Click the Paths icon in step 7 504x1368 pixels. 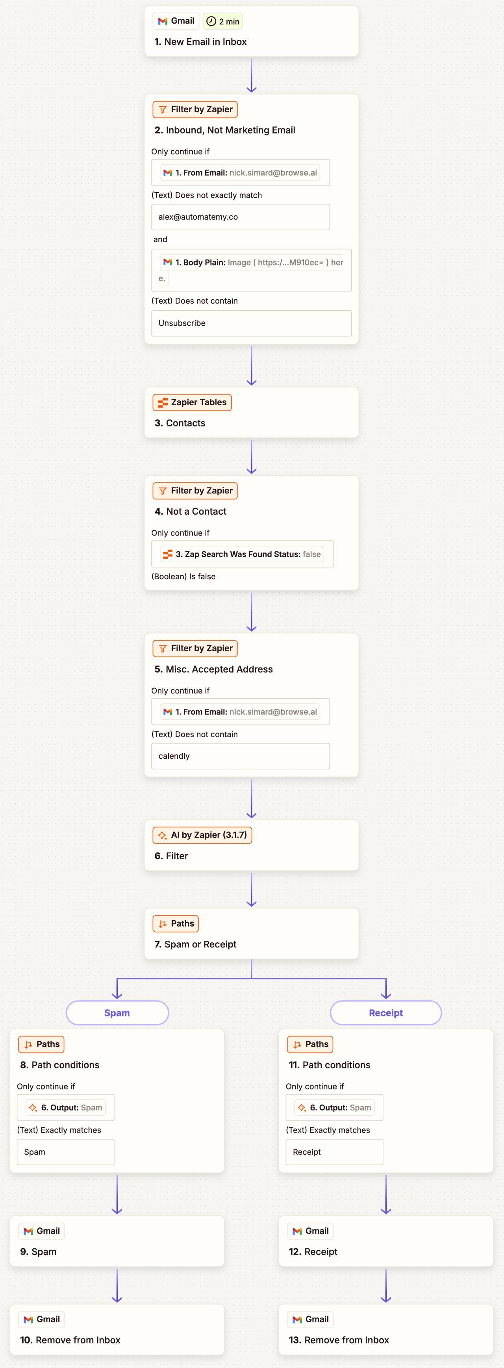click(x=163, y=924)
